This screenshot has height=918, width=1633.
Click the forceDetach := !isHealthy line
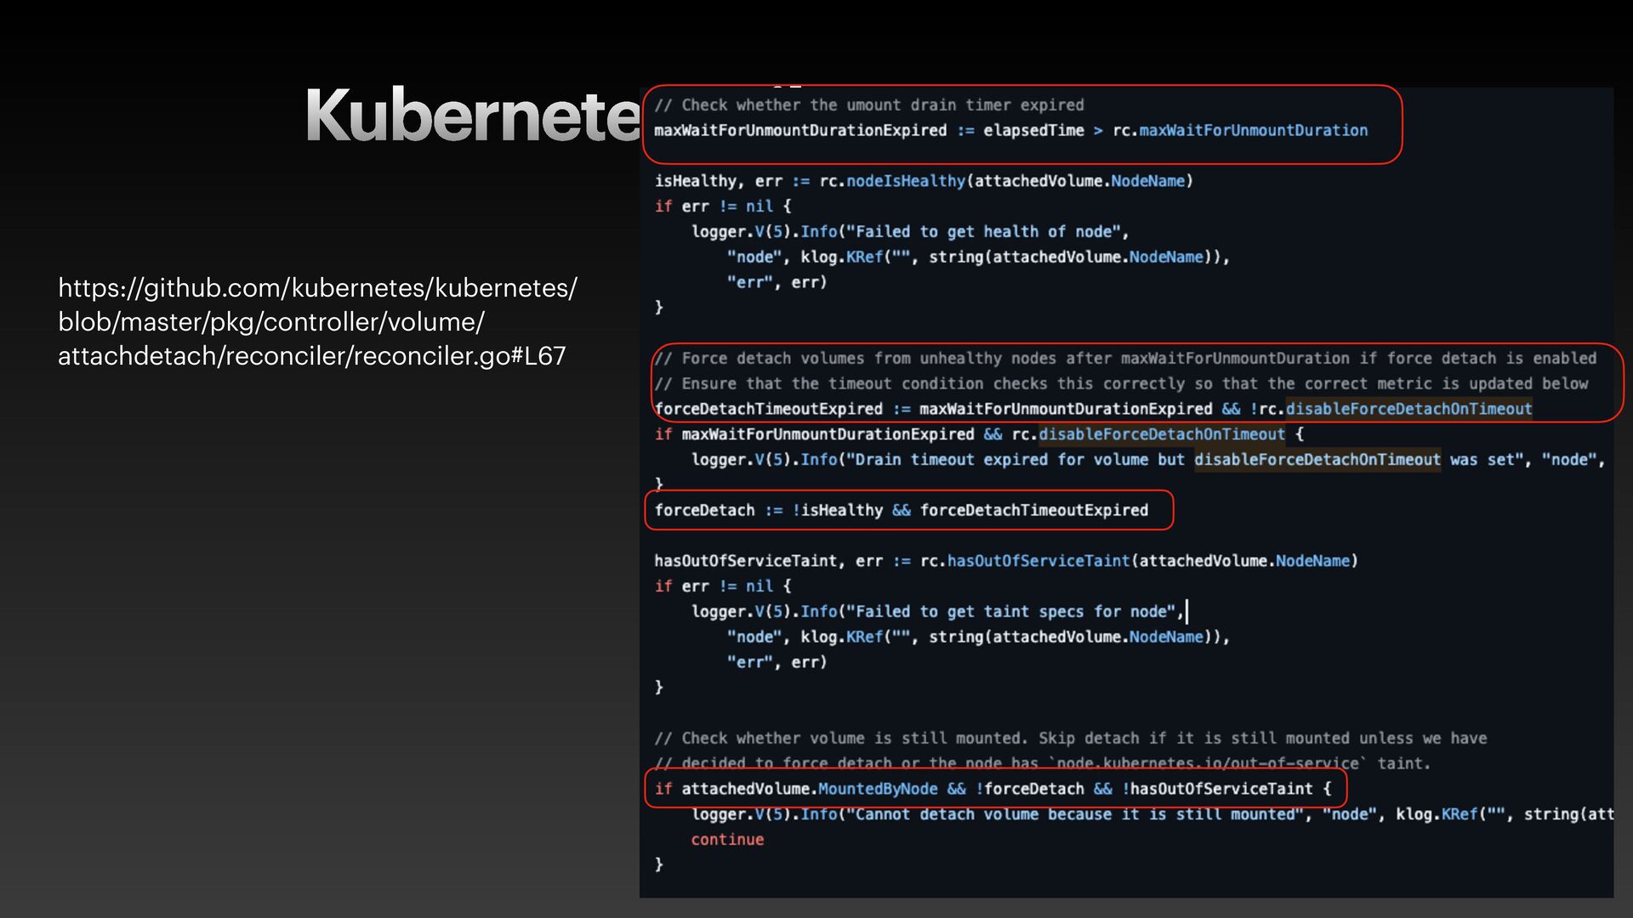point(901,510)
